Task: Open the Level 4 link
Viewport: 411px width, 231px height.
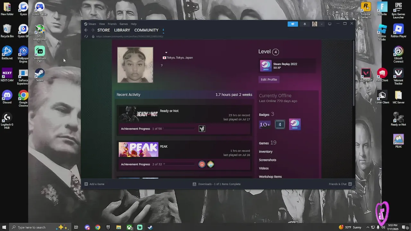Action: [x=268, y=52]
